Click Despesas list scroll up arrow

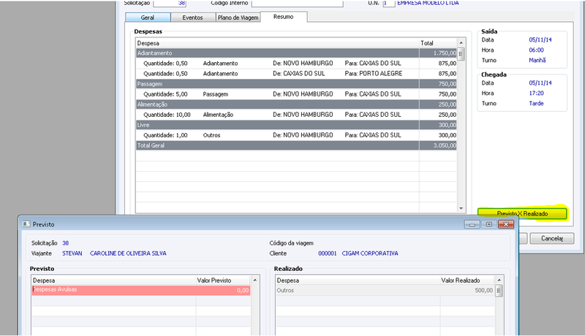click(x=461, y=43)
